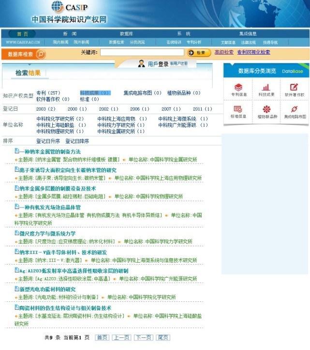Click document icon of Ag:Al2O3 result
310x350 pixels.
click(x=17, y=270)
